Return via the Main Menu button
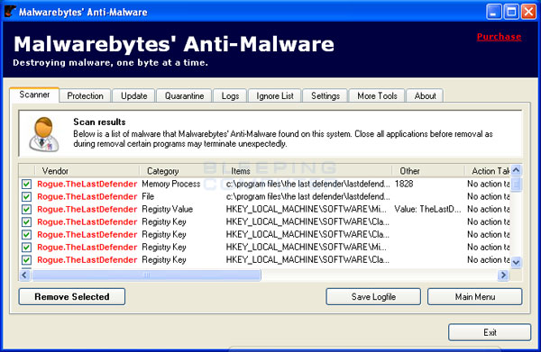541x352 pixels. (x=475, y=296)
